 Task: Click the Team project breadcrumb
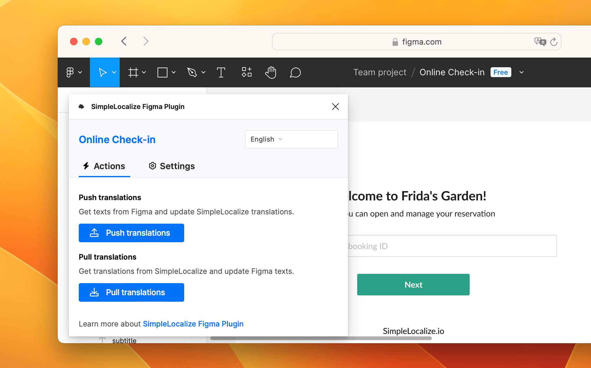tap(380, 72)
